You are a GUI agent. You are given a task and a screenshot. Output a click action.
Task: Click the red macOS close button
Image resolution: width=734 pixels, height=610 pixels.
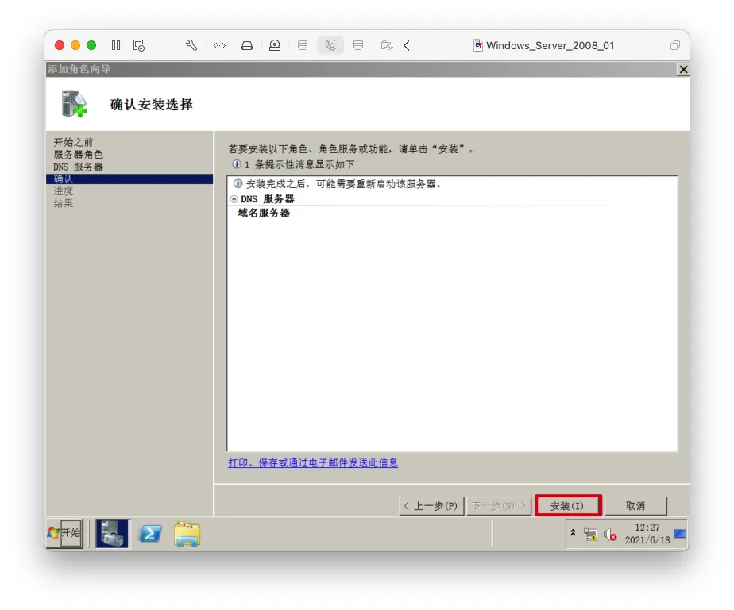point(60,45)
